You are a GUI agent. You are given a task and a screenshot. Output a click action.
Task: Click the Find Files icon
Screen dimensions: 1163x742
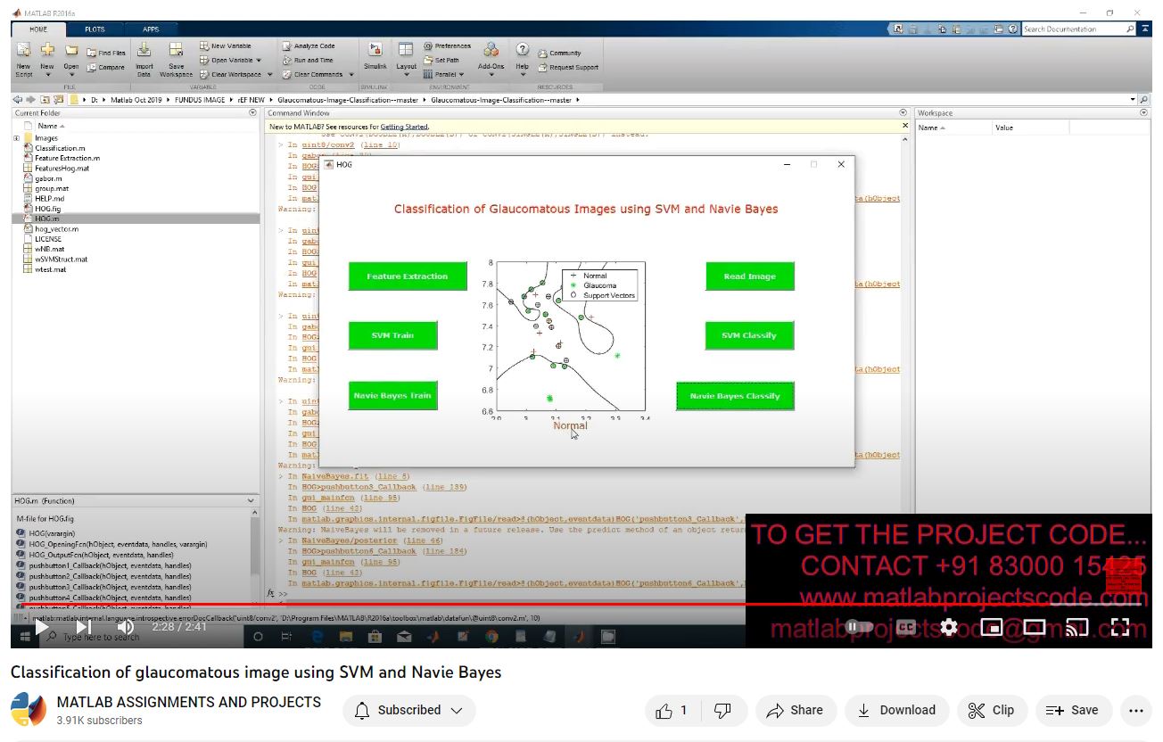point(92,53)
